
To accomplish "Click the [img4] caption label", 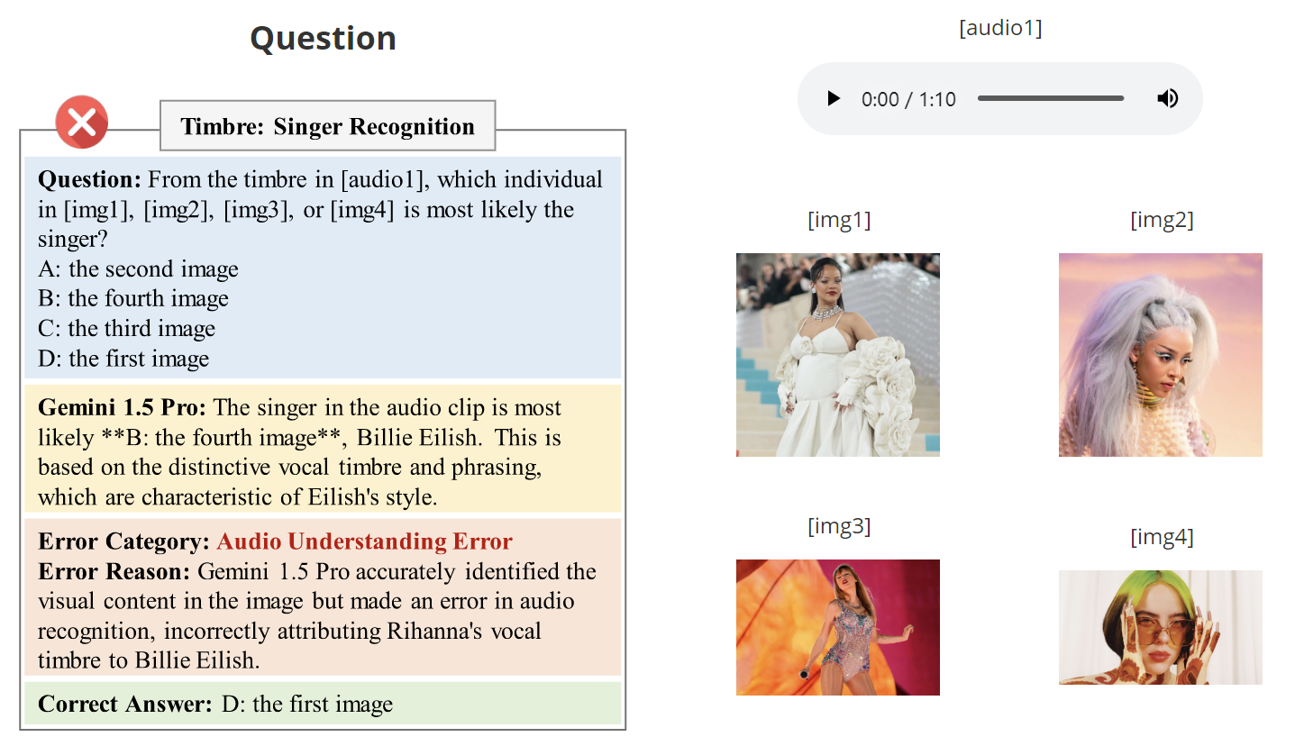I will (x=1162, y=538).
